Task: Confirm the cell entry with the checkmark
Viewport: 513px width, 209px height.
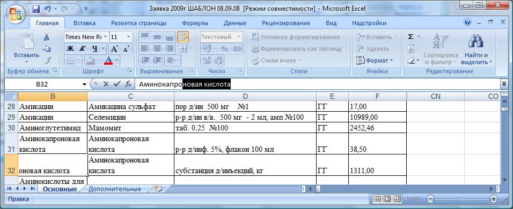Action: [117, 84]
